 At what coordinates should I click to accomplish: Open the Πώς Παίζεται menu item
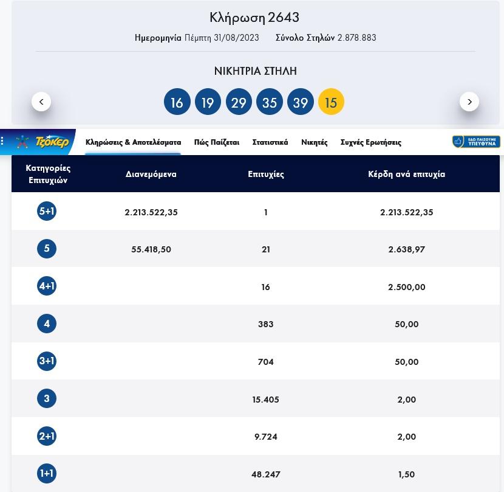click(216, 142)
